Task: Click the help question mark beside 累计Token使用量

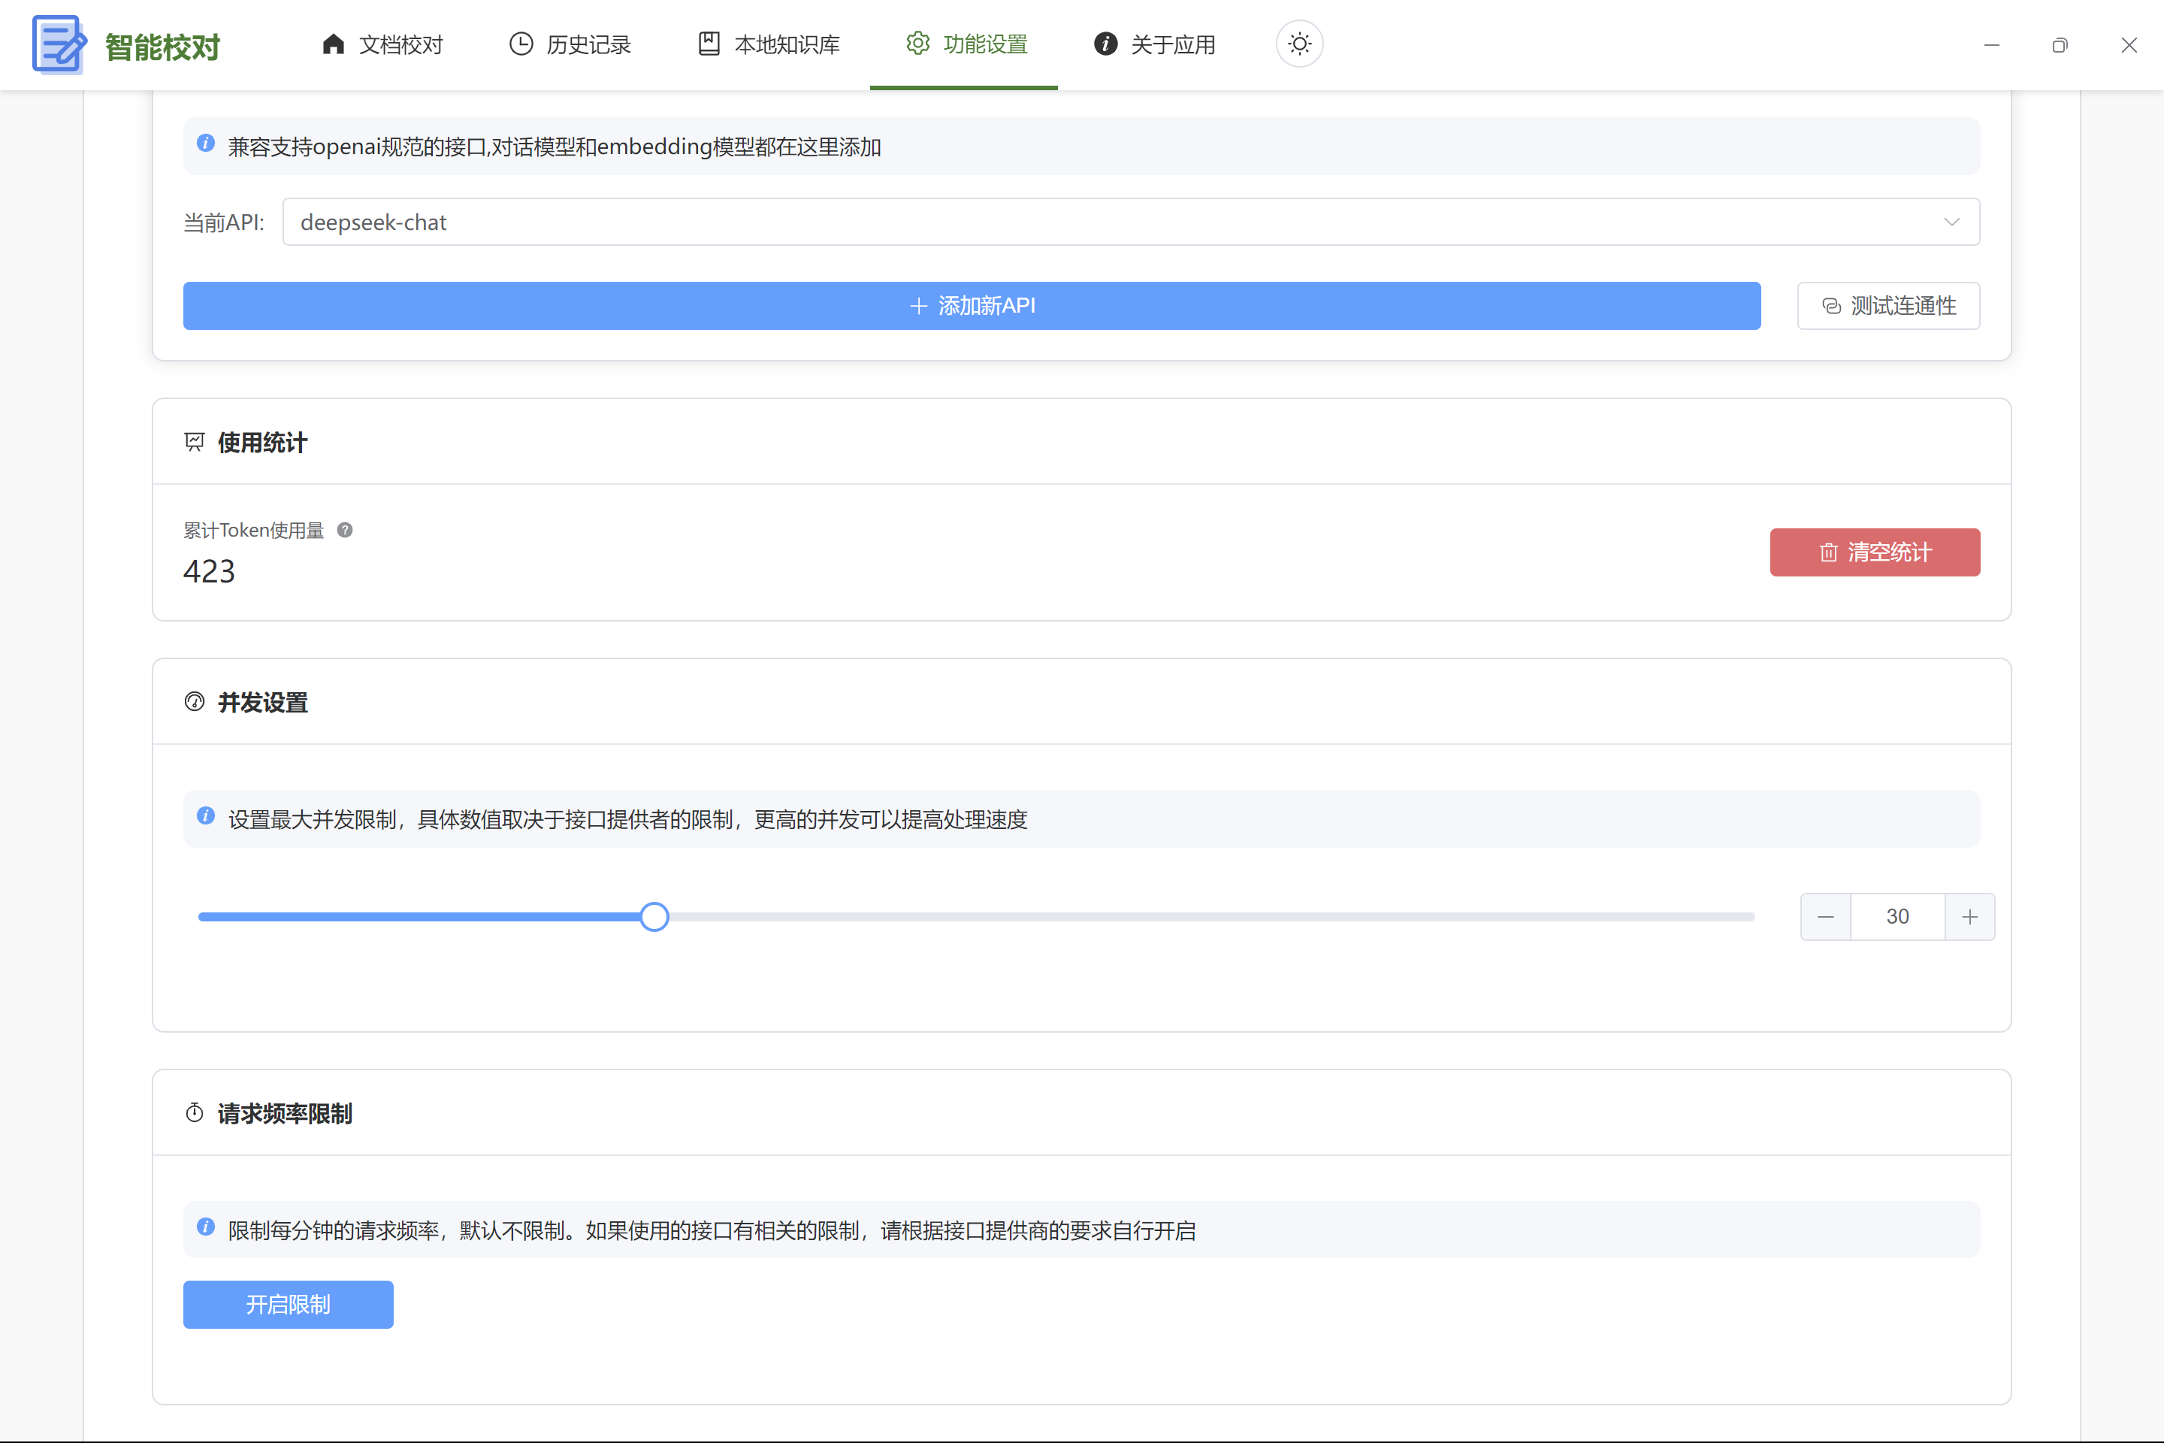Action: point(345,530)
